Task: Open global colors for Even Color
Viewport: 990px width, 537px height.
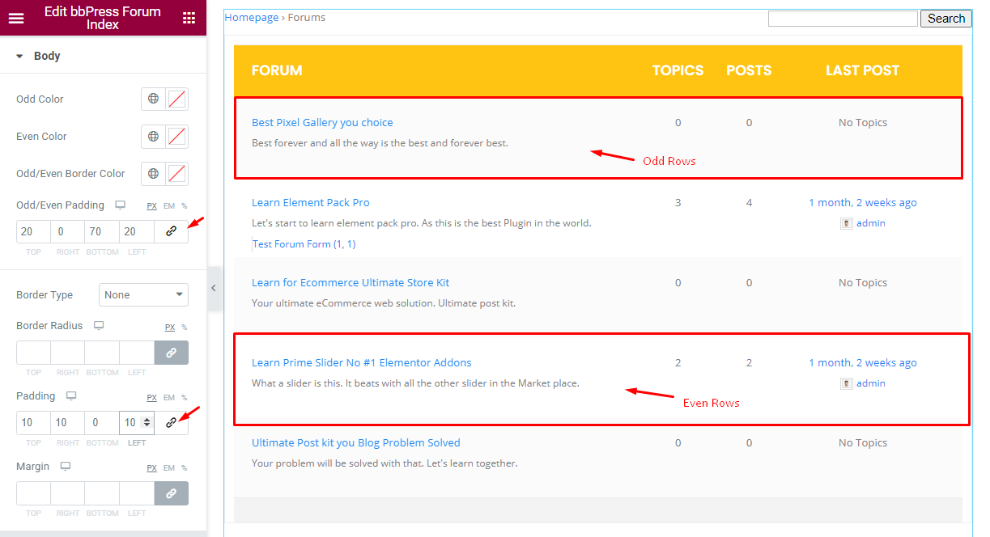Action: click(x=152, y=136)
